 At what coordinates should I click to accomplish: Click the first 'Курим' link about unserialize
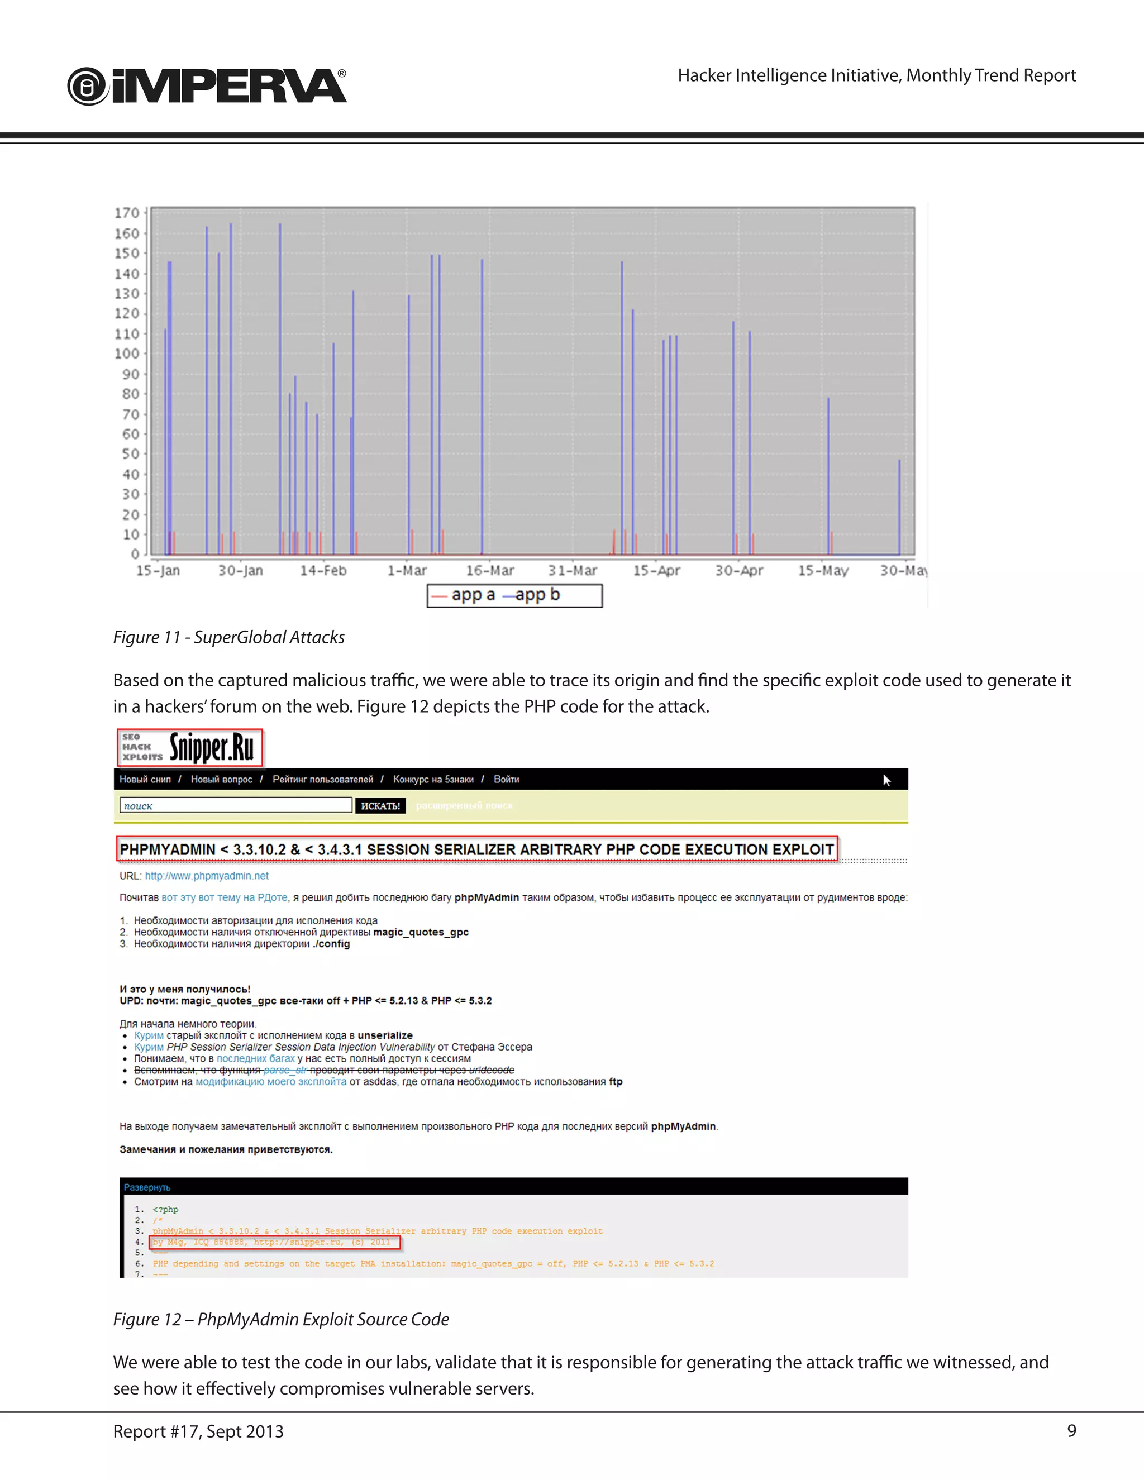point(149,1035)
